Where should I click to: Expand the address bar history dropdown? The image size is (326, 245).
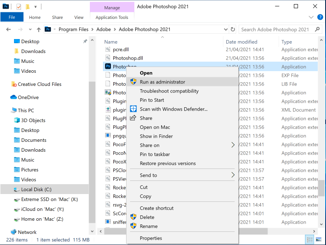[x=226, y=30]
